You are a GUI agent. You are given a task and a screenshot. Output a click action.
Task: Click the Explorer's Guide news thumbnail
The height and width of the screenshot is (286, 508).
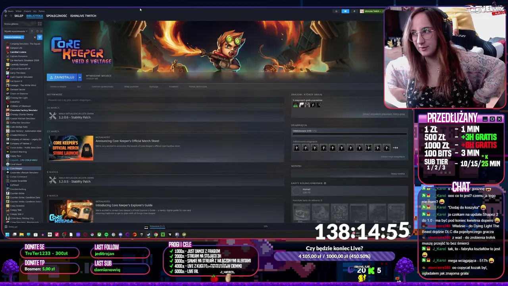coord(71,211)
